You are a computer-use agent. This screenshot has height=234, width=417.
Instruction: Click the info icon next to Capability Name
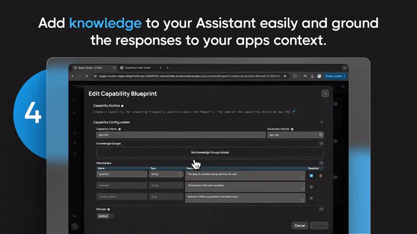[119, 129]
